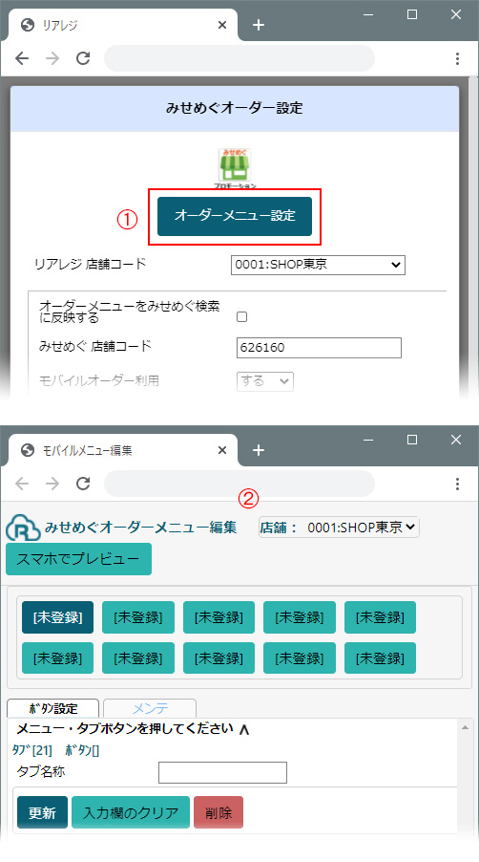Image resolution: width=479 pixels, height=862 pixels.
Task: Select the モバイルメニュー編集 browser tab
Action: (123, 451)
